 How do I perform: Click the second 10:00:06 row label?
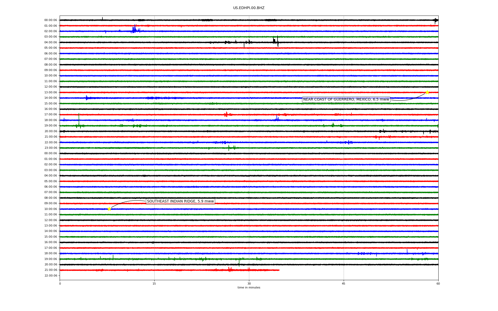pyautogui.click(x=51, y=209)
